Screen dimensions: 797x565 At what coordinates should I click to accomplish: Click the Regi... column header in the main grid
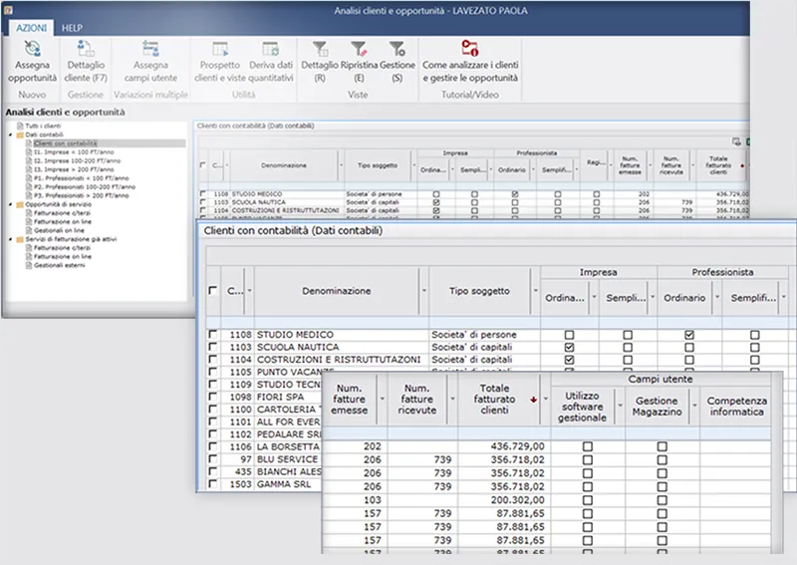[595, 162]
